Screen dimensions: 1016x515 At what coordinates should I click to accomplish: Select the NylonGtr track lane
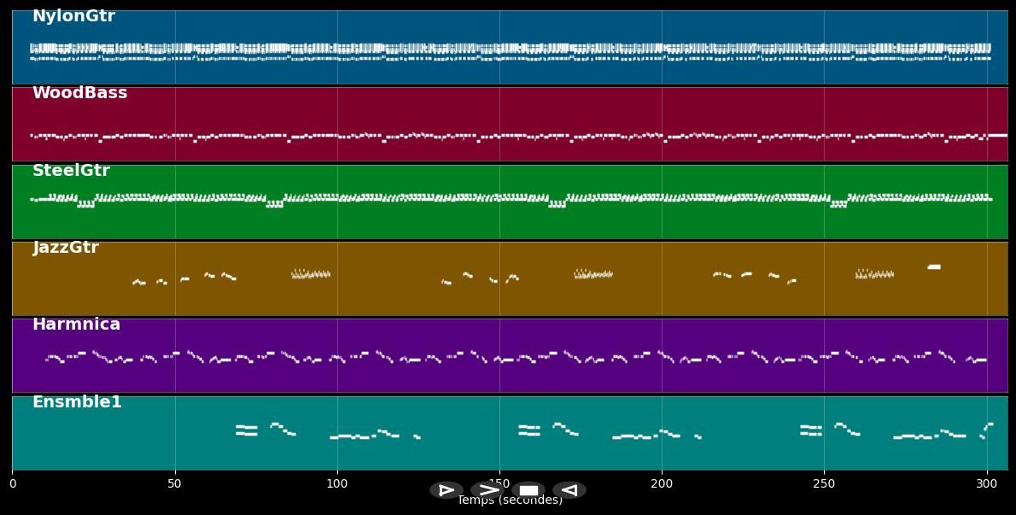coord(508,47)
